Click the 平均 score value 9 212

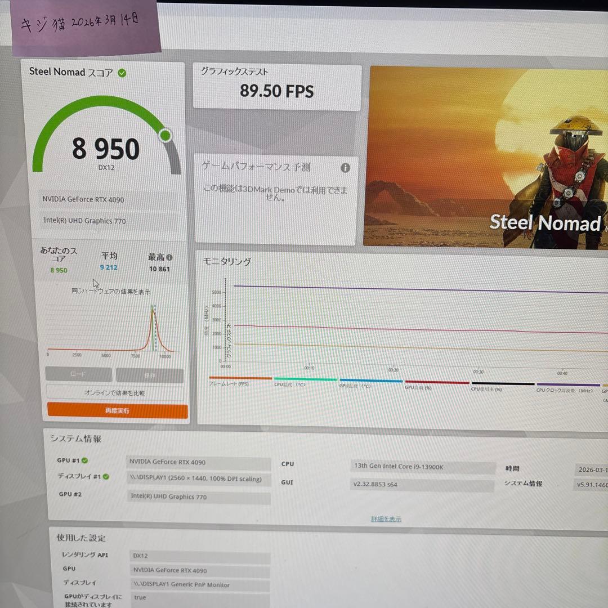[109, 267]
